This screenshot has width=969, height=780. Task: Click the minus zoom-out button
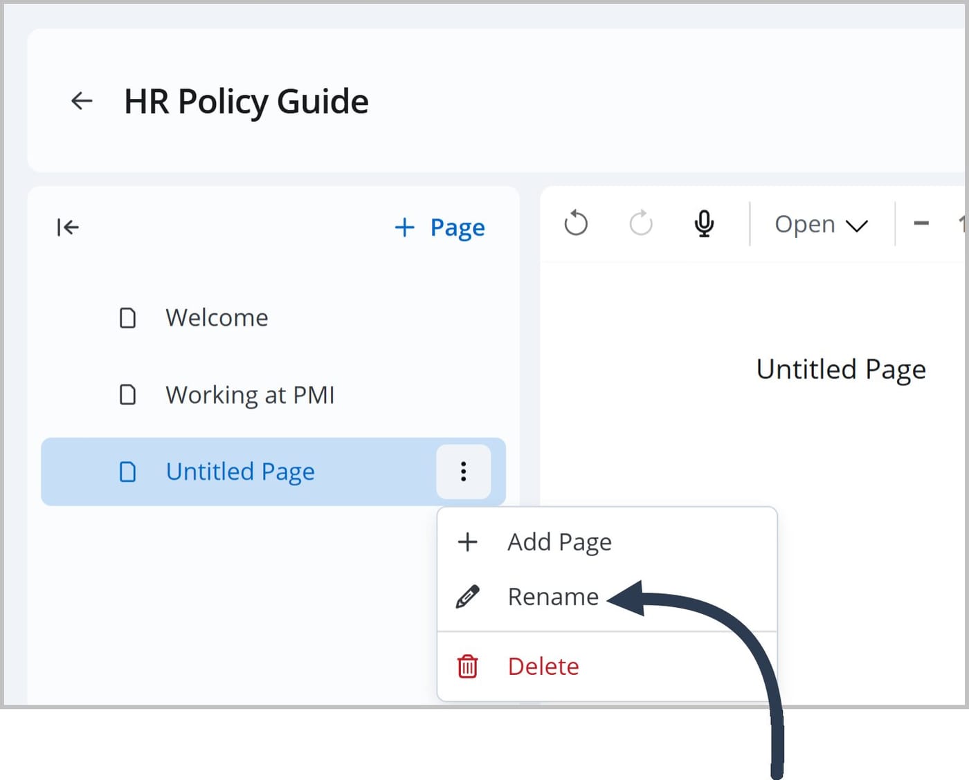click(x=921, y=223)
